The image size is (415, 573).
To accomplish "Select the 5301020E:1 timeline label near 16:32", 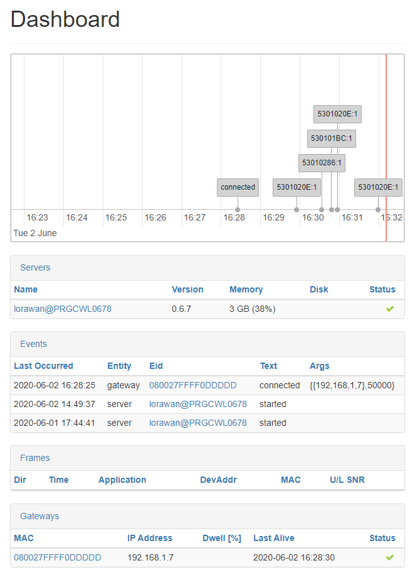I will 379,187.
